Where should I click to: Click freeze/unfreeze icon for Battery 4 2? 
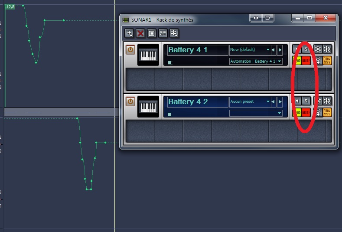319,101
